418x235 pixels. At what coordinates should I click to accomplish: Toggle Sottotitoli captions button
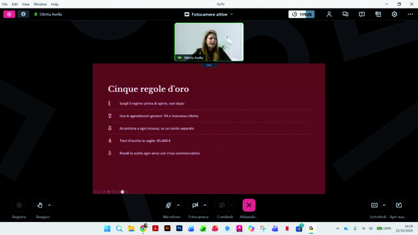click(374, 205)
